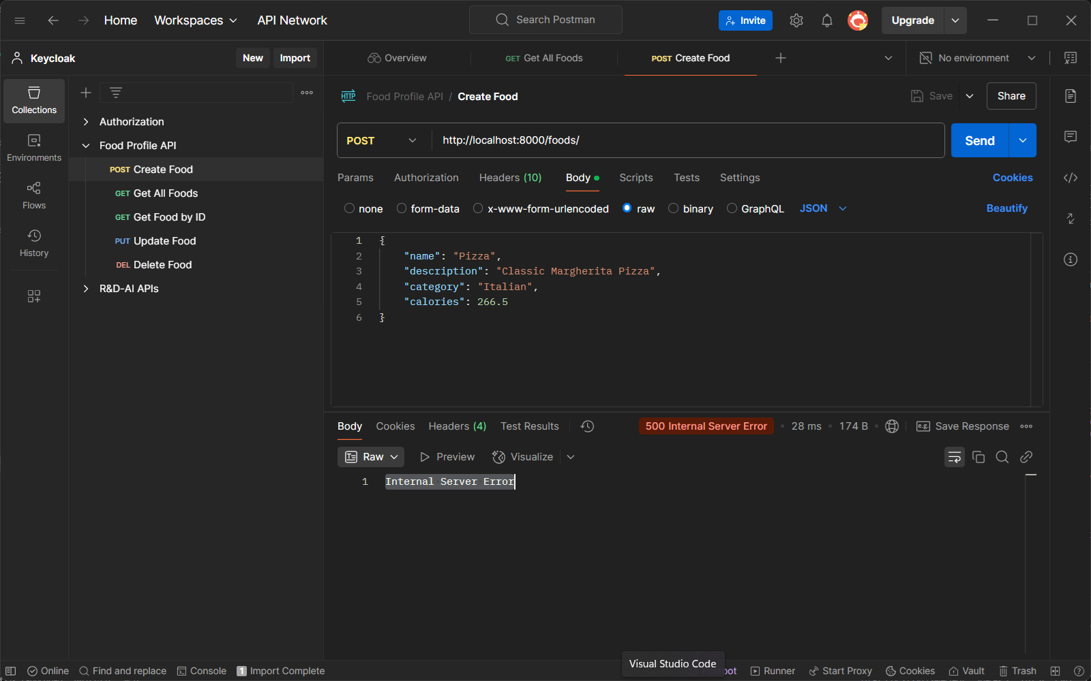Open collections options three-dot menu

pyautogui.click(x=307, y=93)
